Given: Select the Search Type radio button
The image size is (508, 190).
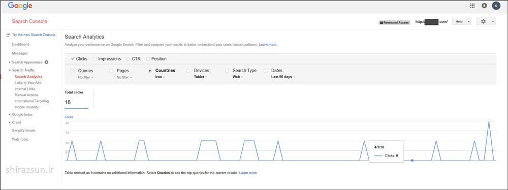Looking at the screenshot, I should pos(227,71).
